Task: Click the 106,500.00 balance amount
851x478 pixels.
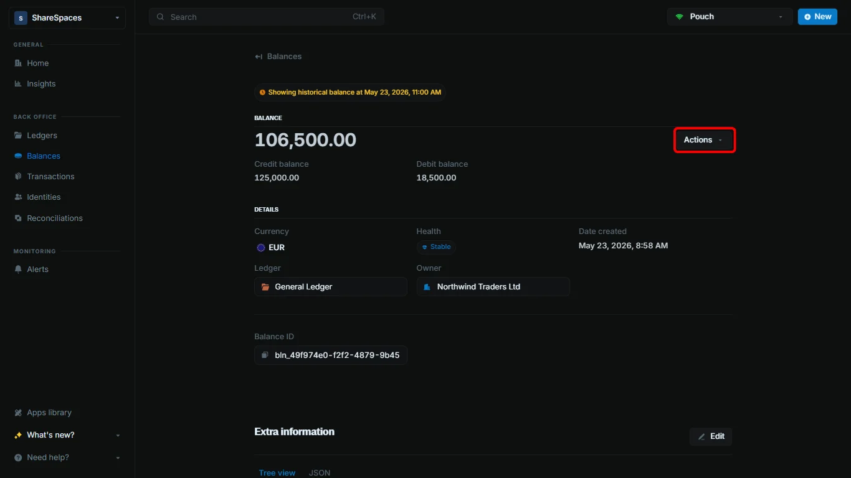Action: coord(305,140)
